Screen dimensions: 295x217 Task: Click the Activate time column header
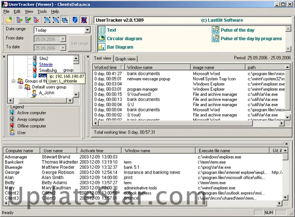coord(99,150)
